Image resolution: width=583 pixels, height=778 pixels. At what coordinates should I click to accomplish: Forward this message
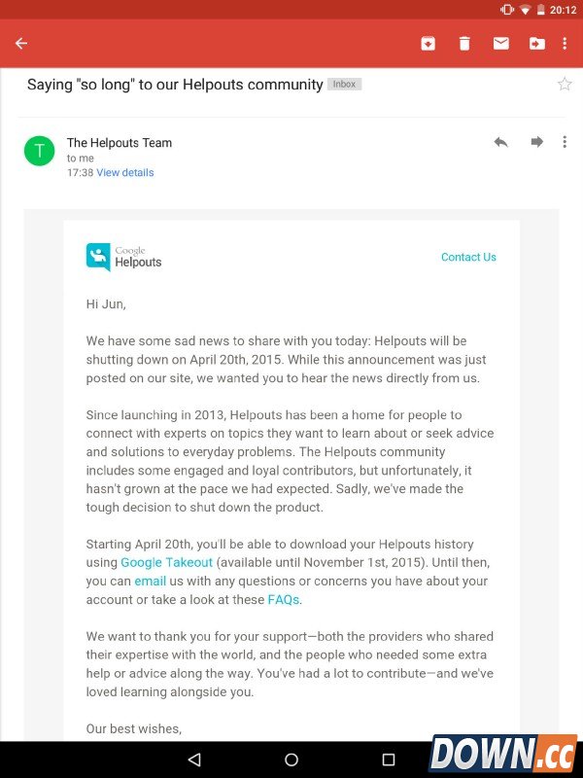tap(536, 142)
